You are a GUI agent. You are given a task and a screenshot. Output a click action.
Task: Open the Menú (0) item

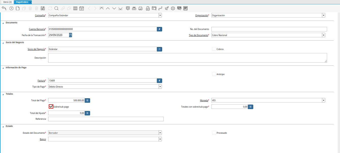8,2
